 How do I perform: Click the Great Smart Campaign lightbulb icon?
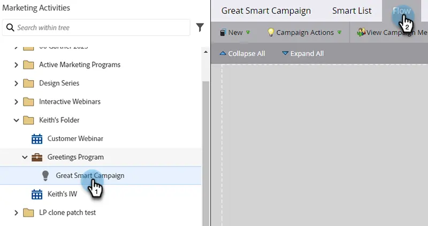(x=45, y=176)
